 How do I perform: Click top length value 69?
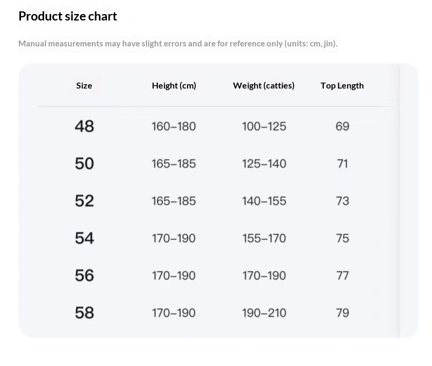(x=342, y=126)
